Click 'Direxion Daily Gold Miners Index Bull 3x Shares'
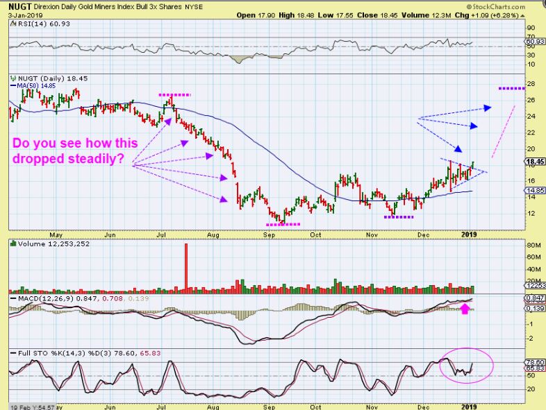Viewport: 546px width, 410px height. 108,7
